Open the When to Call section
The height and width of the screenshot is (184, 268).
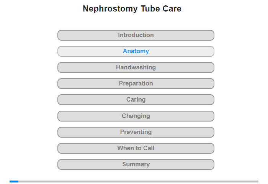pyautogui.click(x=136, y=148)
